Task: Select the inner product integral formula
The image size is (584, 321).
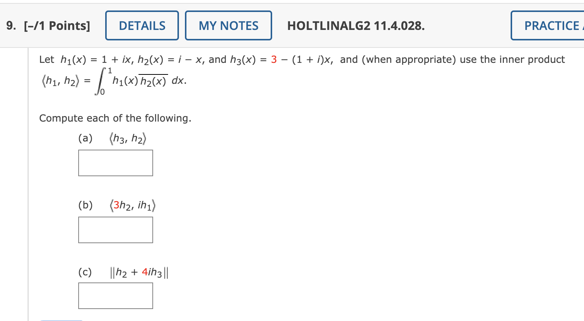Action: tap(112, 80)
